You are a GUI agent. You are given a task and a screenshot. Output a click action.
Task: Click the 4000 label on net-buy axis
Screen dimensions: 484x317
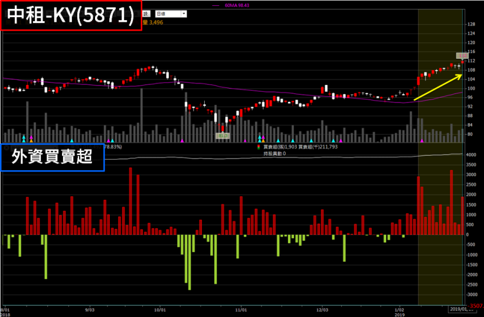click(x=471, y=155)
